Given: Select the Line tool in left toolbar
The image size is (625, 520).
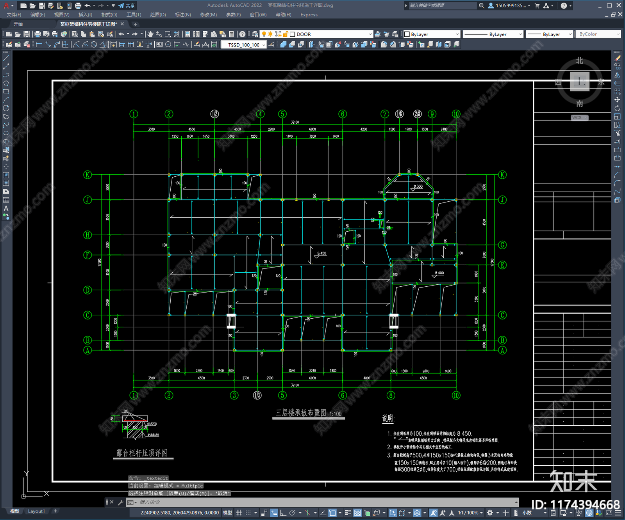Looking at the screenshot, I should click(x=6, y=58).
